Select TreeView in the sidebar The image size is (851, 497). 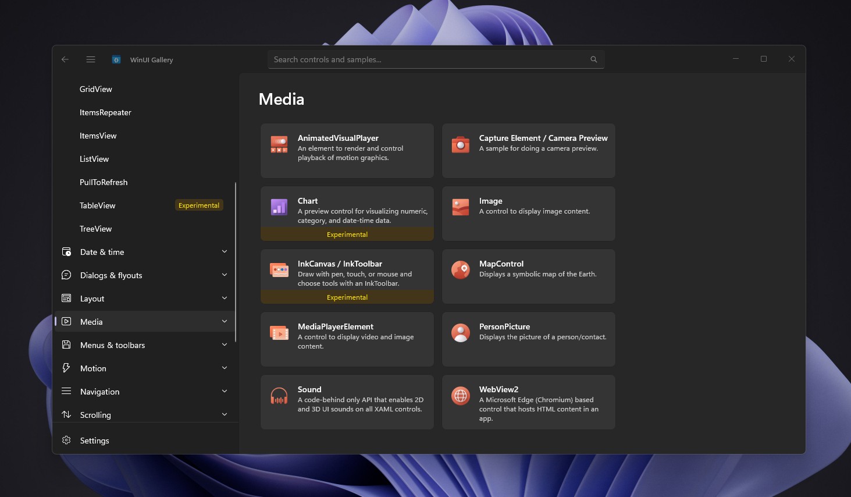pos(145,229)
